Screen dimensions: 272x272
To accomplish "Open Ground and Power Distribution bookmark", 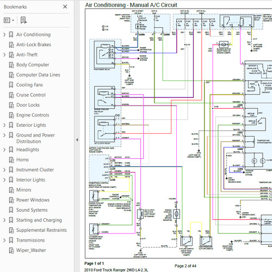I will tap(35, 138).
